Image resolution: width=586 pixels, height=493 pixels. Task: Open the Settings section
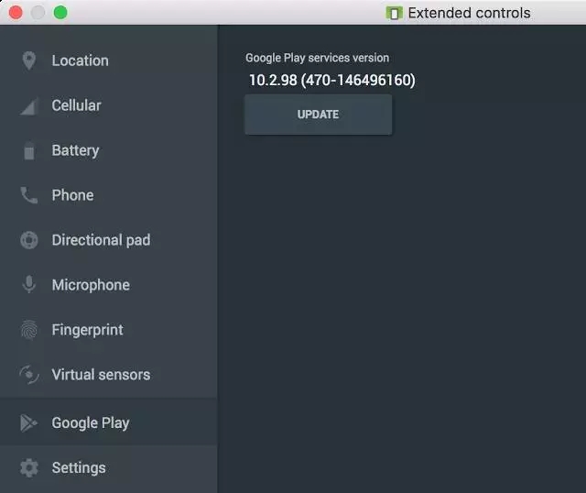click(x=79, y=467)
